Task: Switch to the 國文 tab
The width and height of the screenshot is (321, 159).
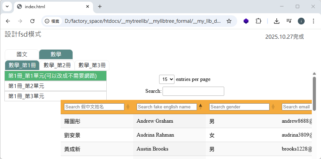Action: (x=22, y=54)
